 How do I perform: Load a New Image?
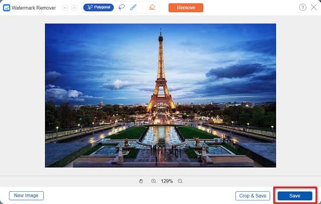click(26, 195)
